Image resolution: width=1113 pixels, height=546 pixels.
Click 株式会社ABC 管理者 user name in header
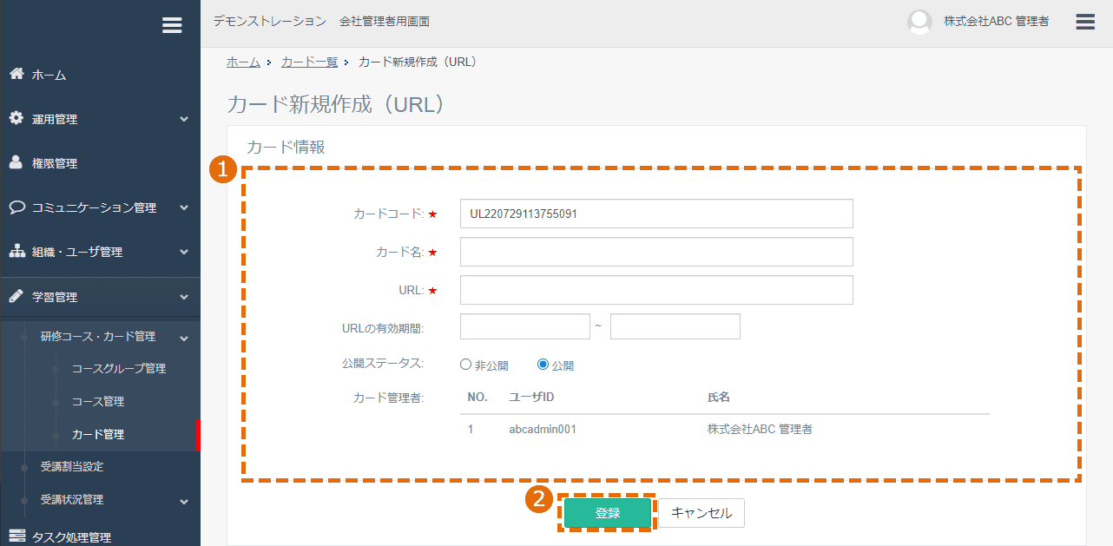point(997,22)
